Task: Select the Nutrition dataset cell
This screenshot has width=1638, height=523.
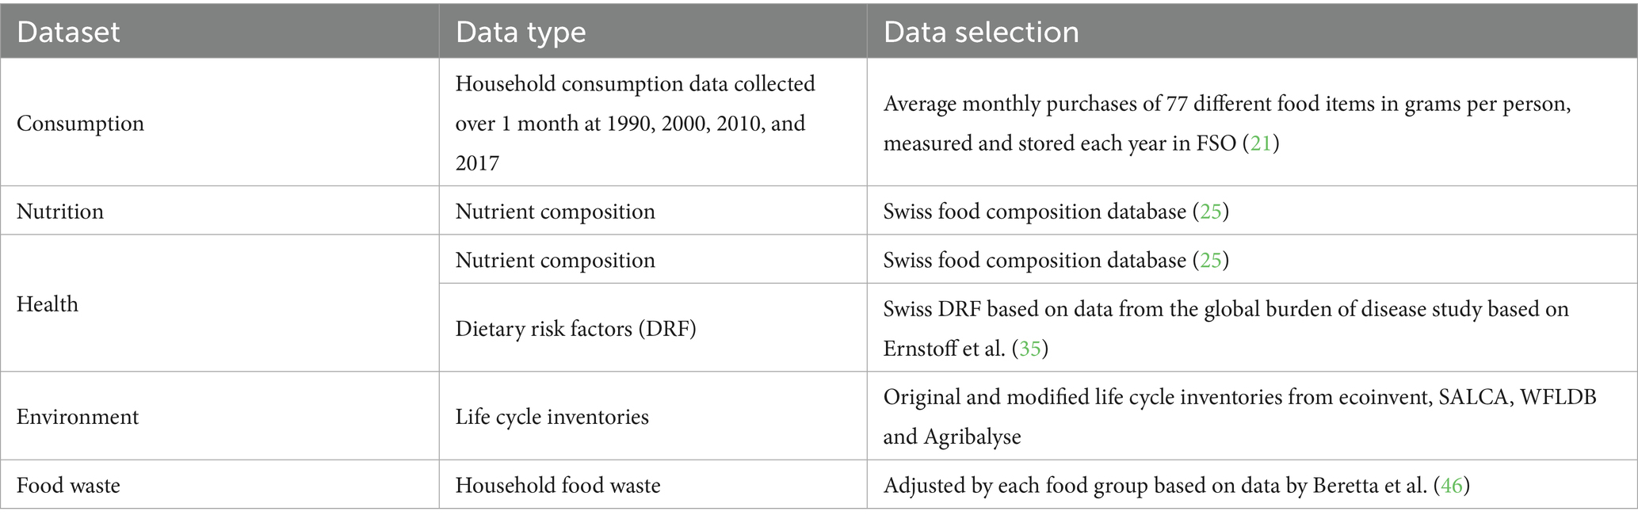Action: coord(60,212)
